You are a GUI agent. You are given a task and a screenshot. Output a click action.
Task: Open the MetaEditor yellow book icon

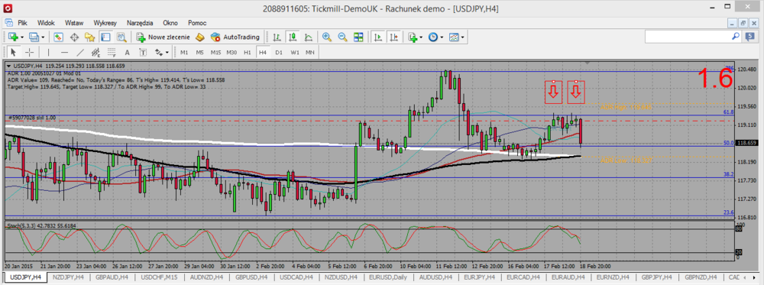199,37
